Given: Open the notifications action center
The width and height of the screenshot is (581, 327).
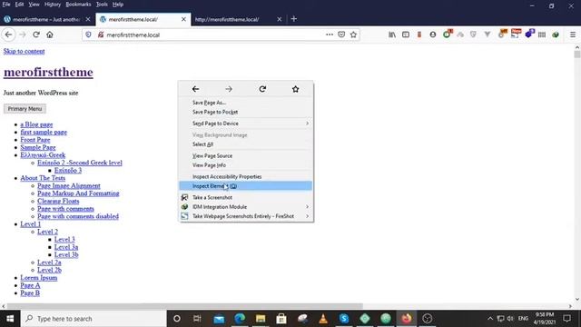Looking at the screenshot, I should tap(566, 319).
